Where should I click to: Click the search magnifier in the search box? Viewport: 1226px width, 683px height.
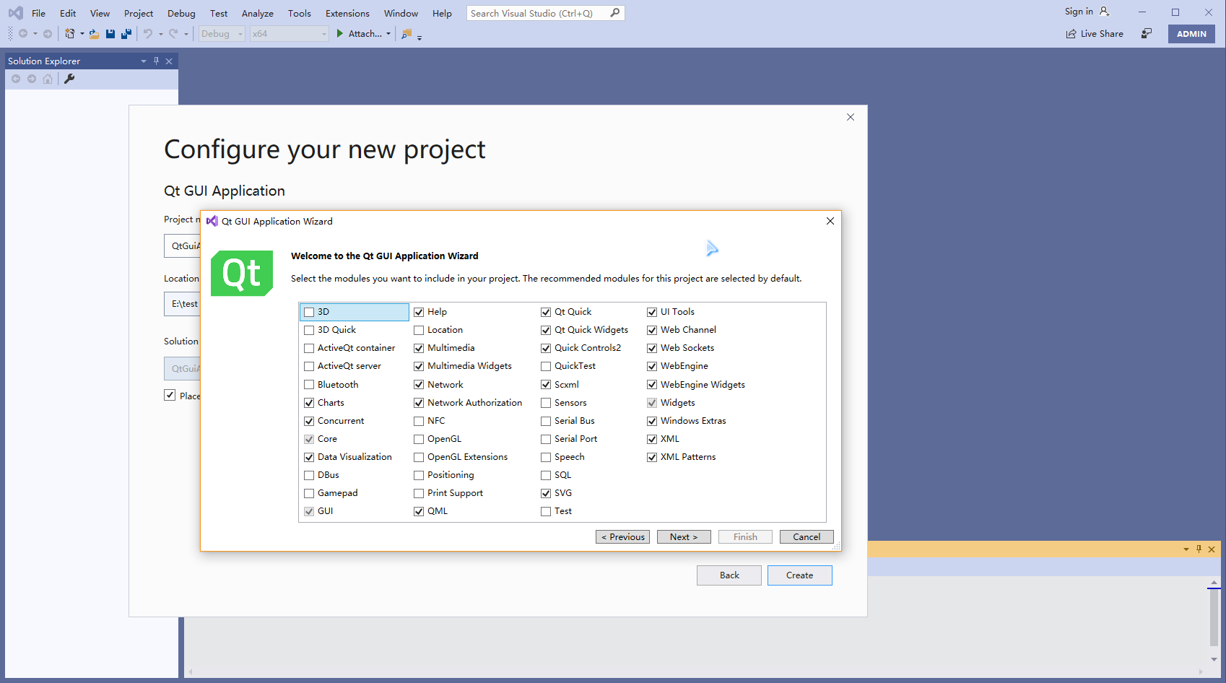[614, 13]
